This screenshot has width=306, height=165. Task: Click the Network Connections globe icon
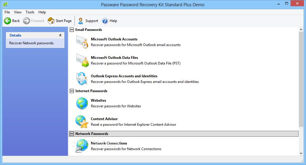[82, 146]
